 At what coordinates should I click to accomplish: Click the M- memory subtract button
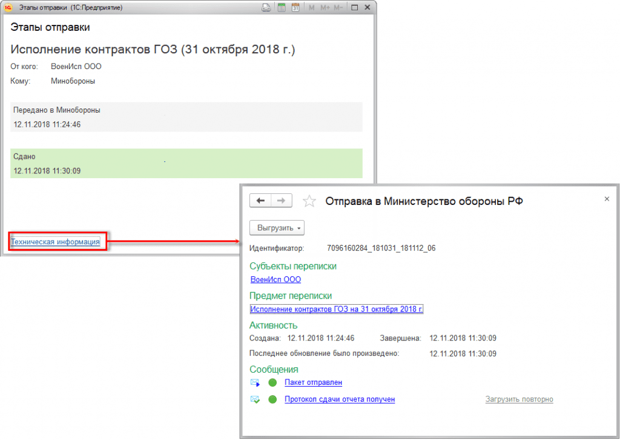(338, 7)
